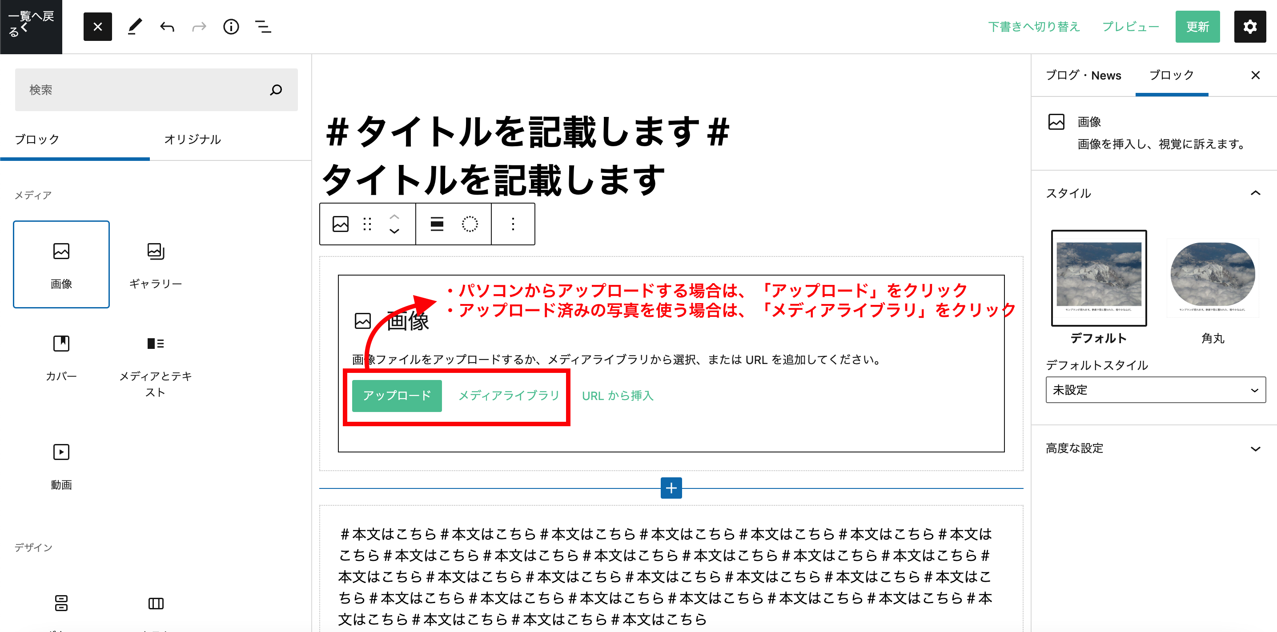This screenshot has width=1277, height=632.
Task: Click the undo arrow icon
Action: click(167, 27)
